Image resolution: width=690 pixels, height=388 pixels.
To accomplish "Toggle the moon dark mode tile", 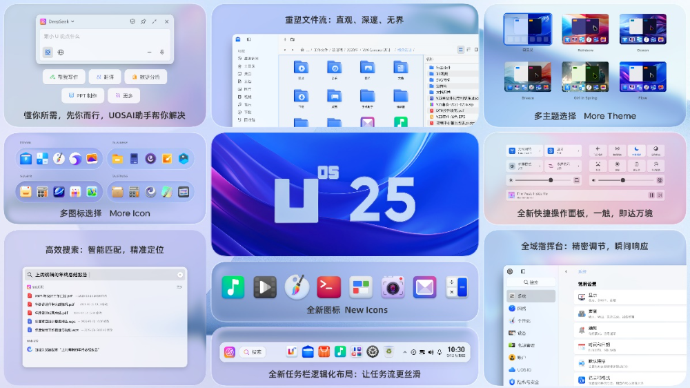I will click(x=636, y=150).
